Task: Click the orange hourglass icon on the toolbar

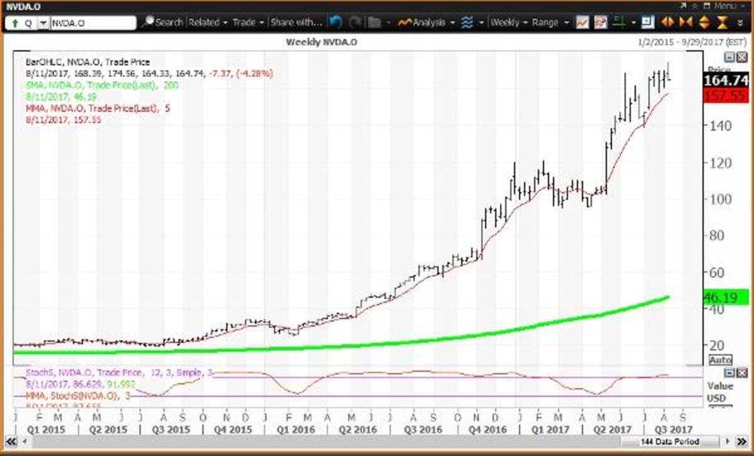Action: click(x=723, y=22)
